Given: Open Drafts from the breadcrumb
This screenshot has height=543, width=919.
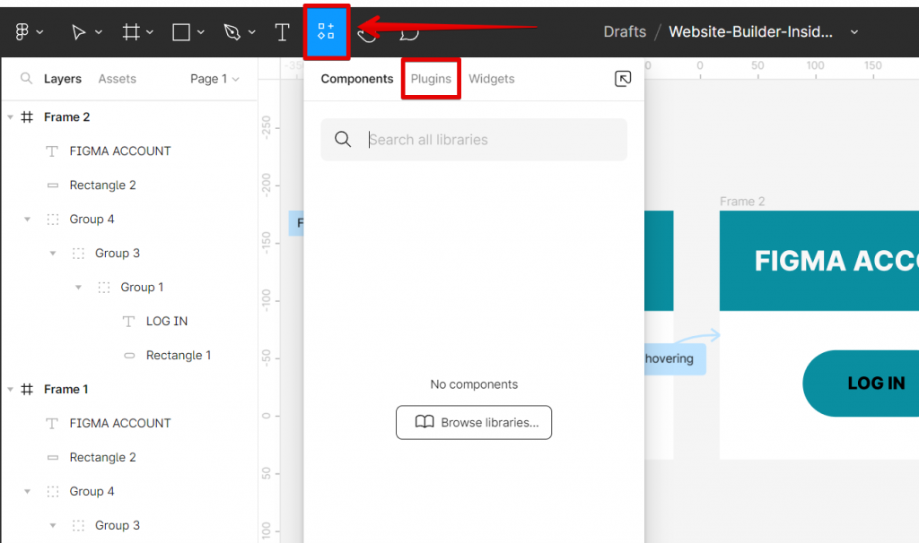Looking at the screenshot, I should coord(624,31).
